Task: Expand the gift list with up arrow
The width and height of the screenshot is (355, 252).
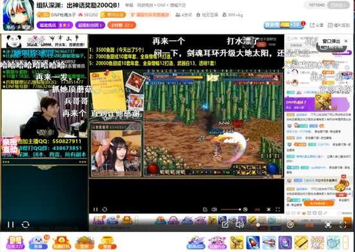Action: coord(345,242)
